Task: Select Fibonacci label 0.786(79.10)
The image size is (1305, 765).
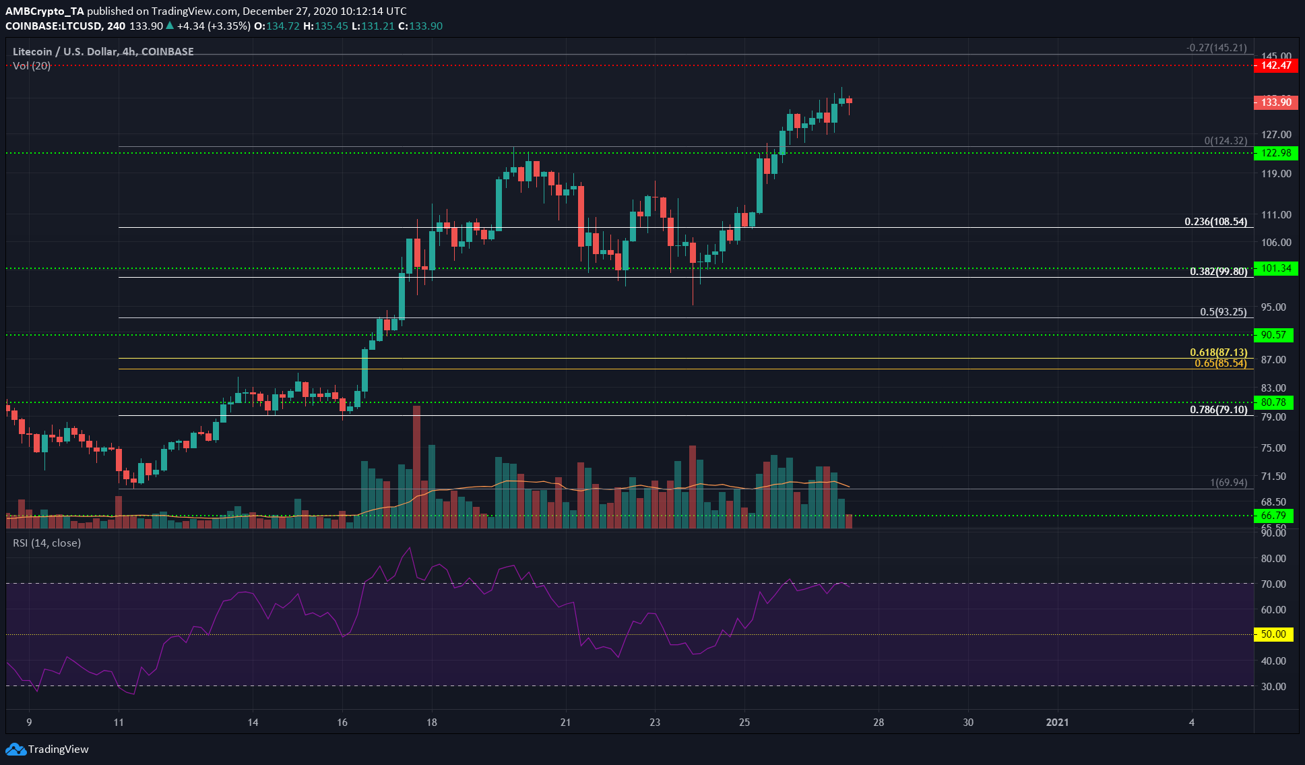Action: click(x=1219, y=410)
